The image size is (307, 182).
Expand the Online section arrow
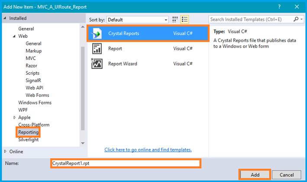pyautogui.click(x=5, y=151)
